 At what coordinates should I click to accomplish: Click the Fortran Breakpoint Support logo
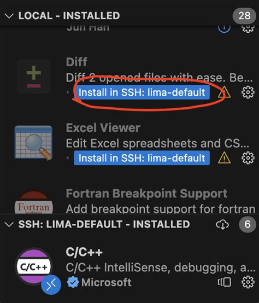(33, 202)
